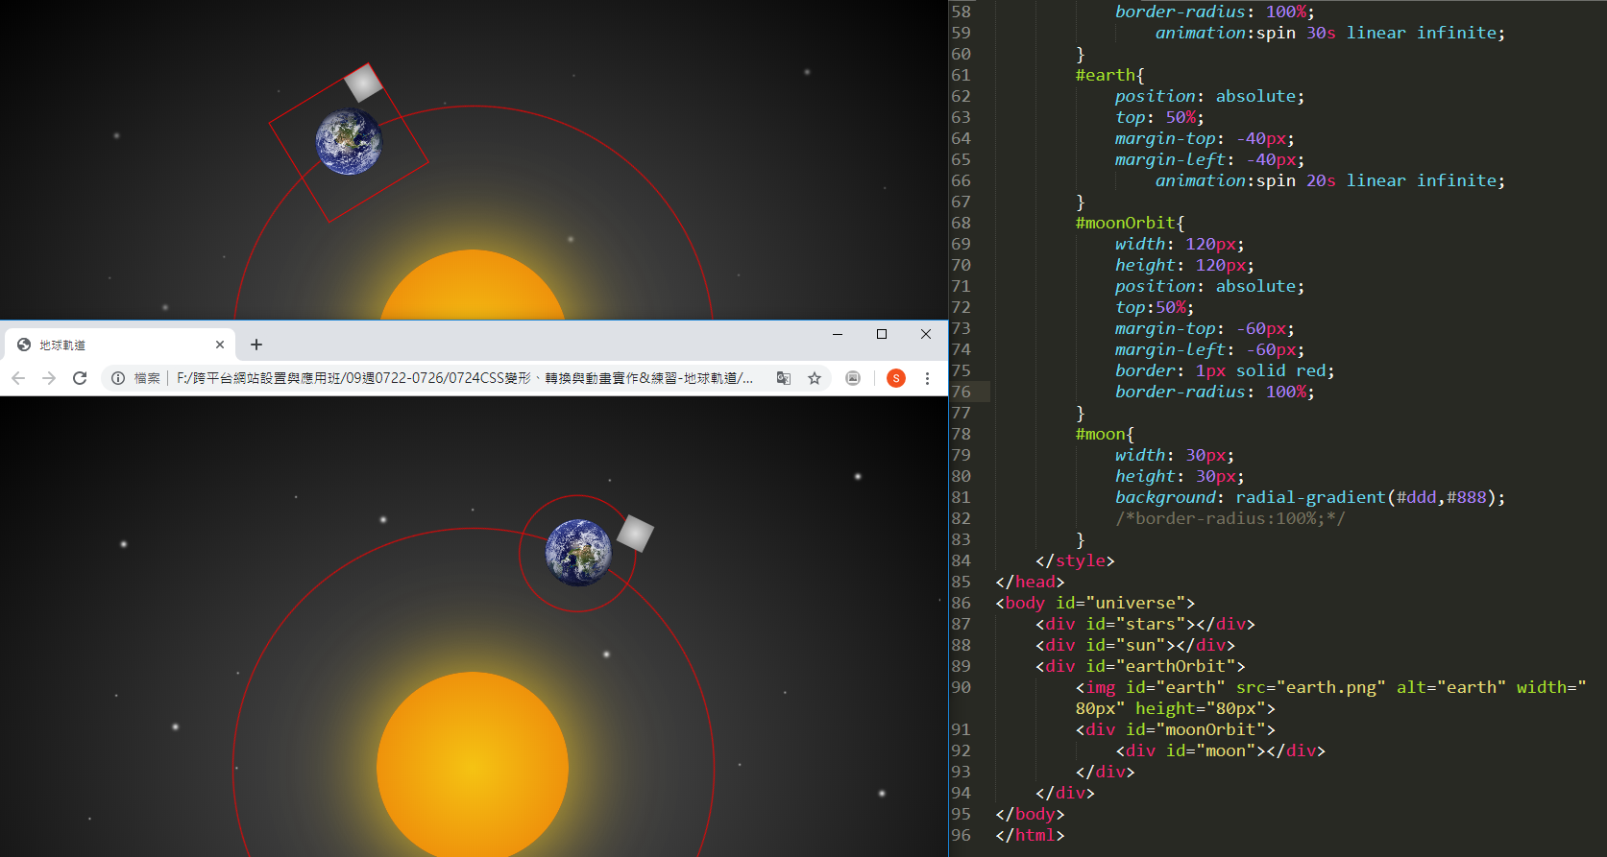Maximize the Chrome window

(882, 334)
